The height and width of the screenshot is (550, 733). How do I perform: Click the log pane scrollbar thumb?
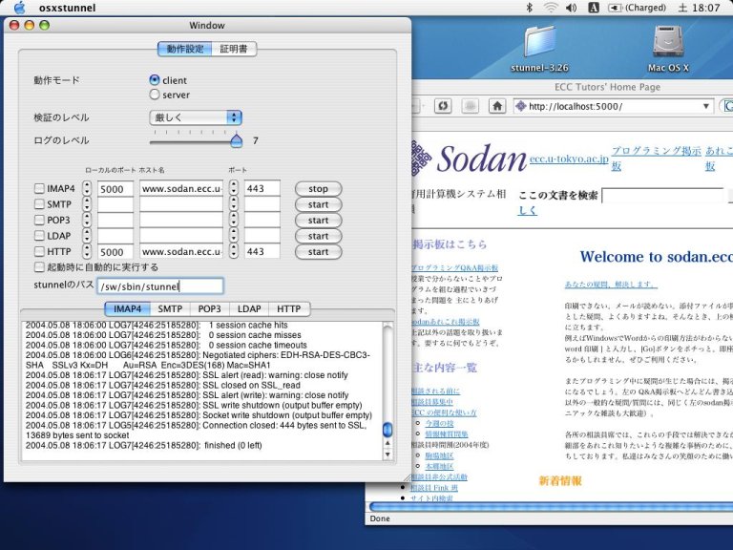[x=387, y=429]
